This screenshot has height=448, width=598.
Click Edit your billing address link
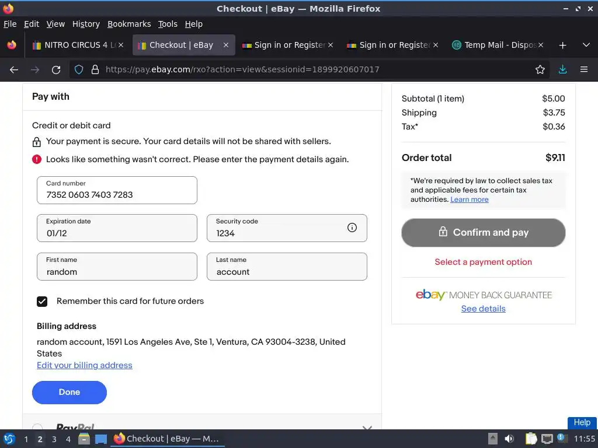coord(85,365)
